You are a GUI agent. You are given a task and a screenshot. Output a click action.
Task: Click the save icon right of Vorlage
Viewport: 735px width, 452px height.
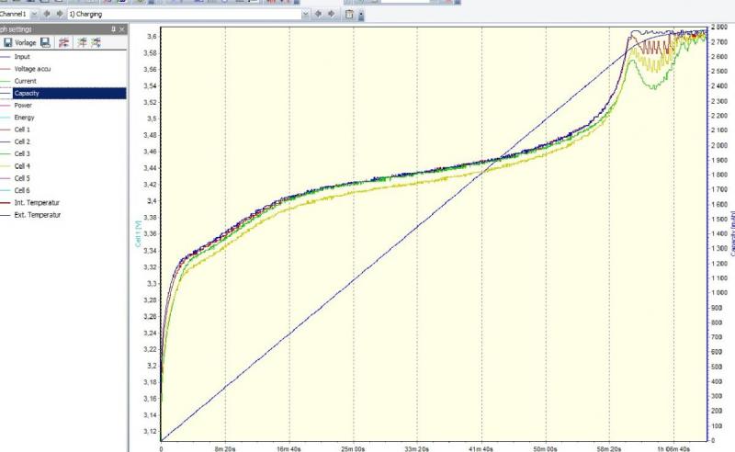pos(45,42)
